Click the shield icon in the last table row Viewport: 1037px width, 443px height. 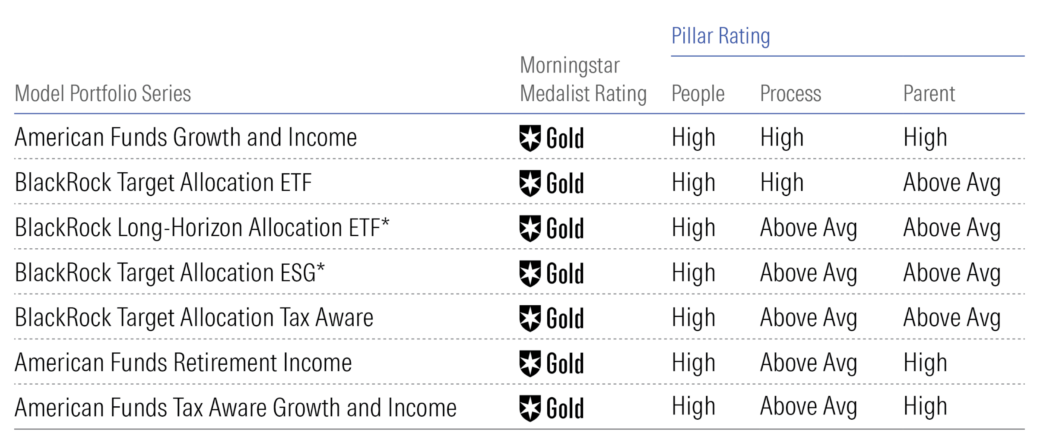530,408
